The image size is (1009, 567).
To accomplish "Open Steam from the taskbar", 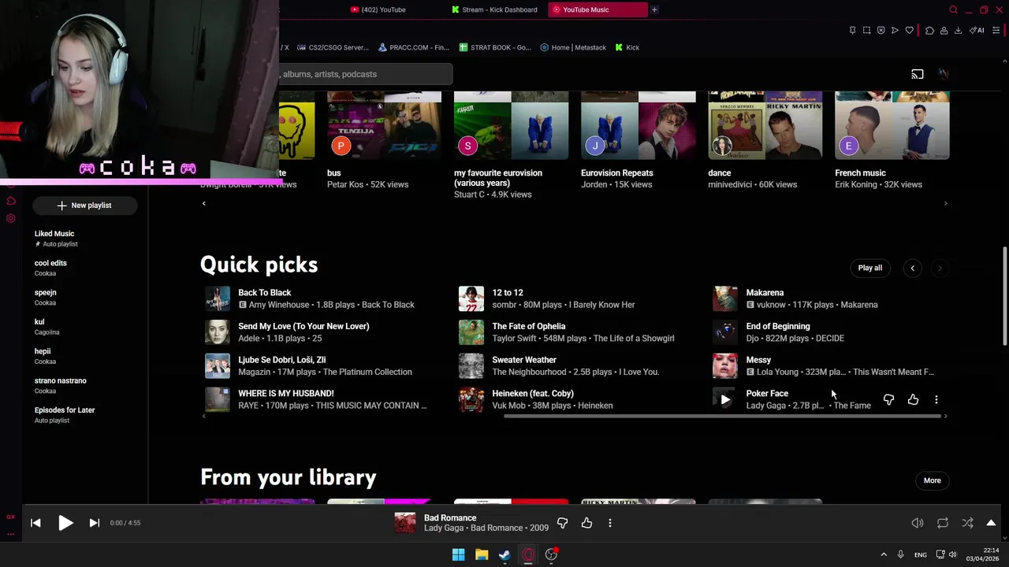I will point(504,554).
